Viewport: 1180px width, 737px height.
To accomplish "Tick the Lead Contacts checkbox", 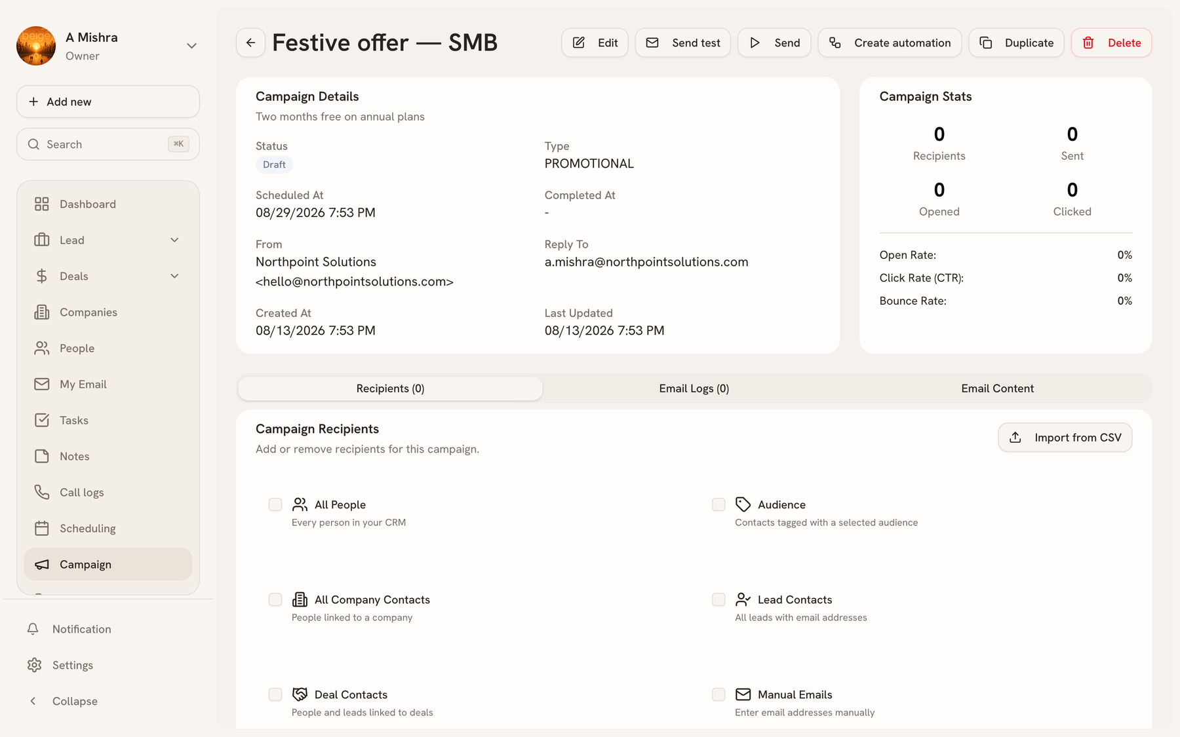I will 718,599.
